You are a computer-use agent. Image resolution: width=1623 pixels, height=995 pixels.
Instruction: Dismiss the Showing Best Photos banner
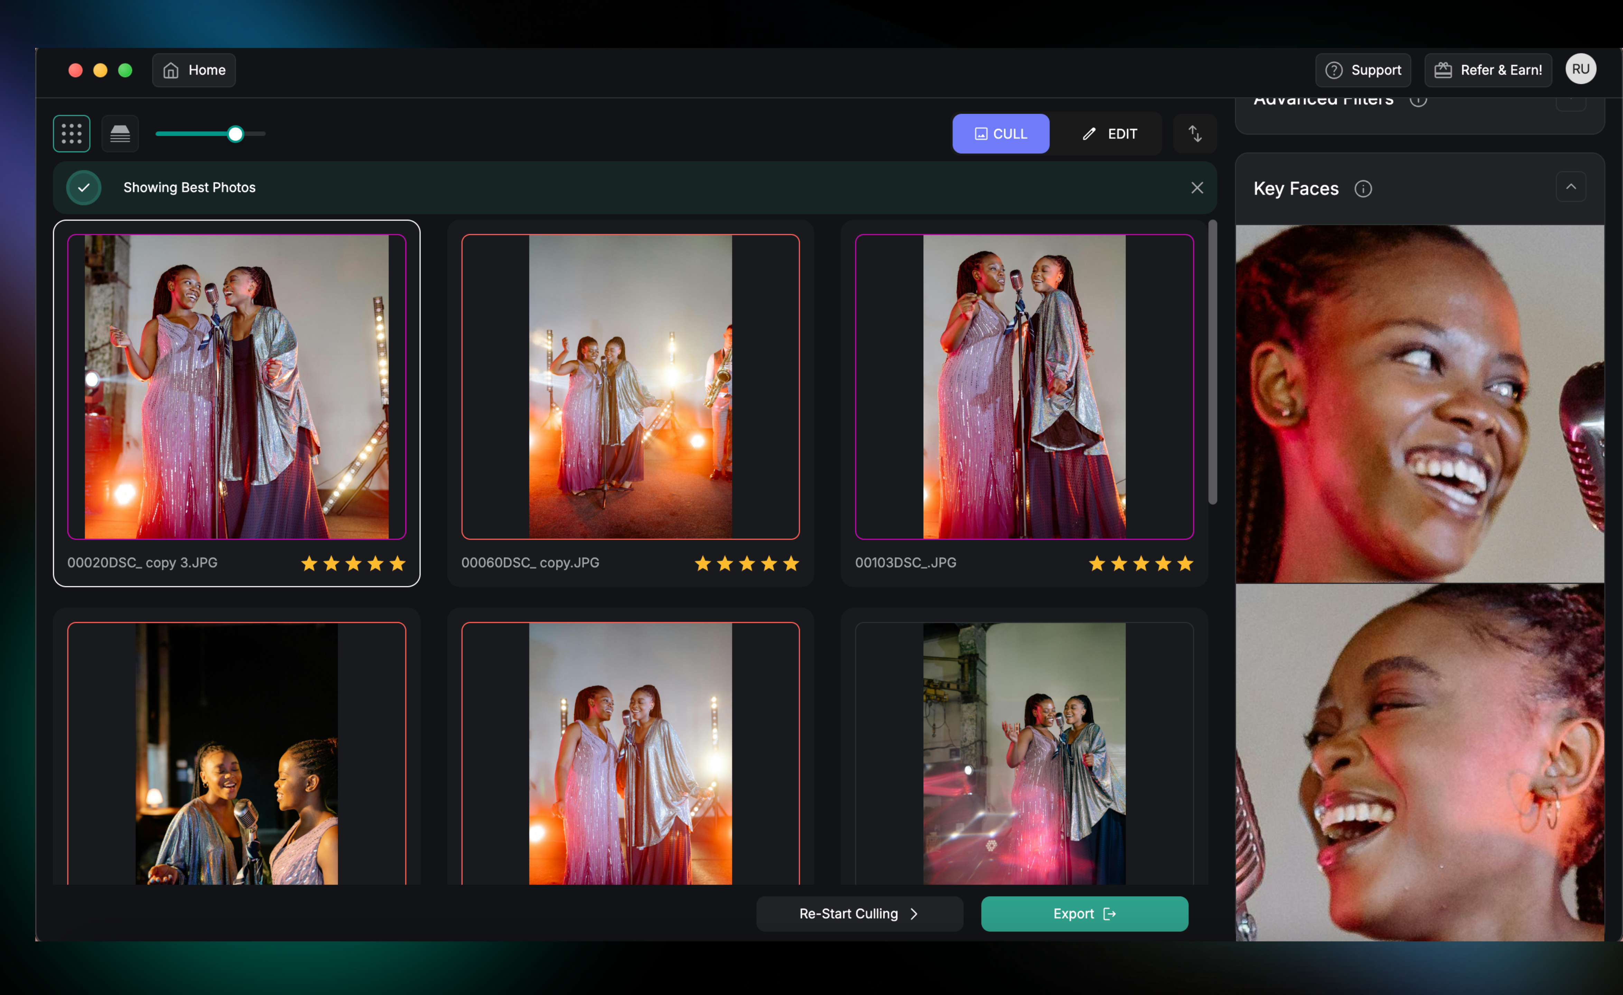click(x=1197, y=188)
